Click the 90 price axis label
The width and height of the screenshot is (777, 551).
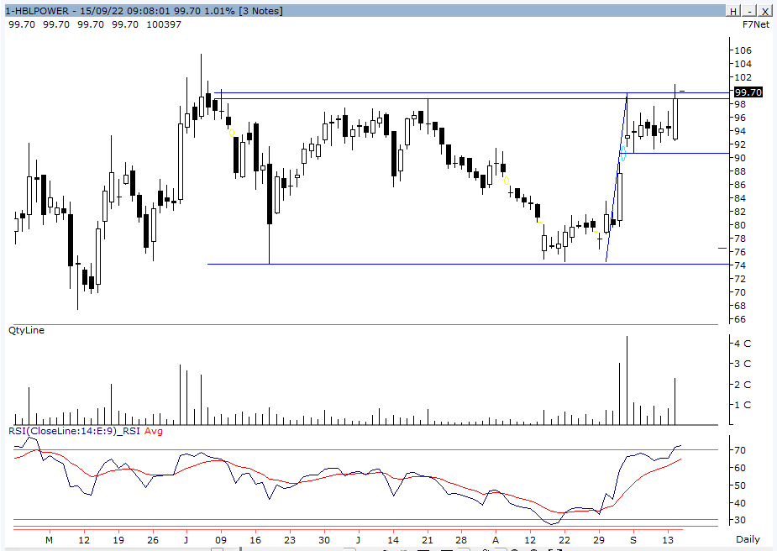click(740, 158)
